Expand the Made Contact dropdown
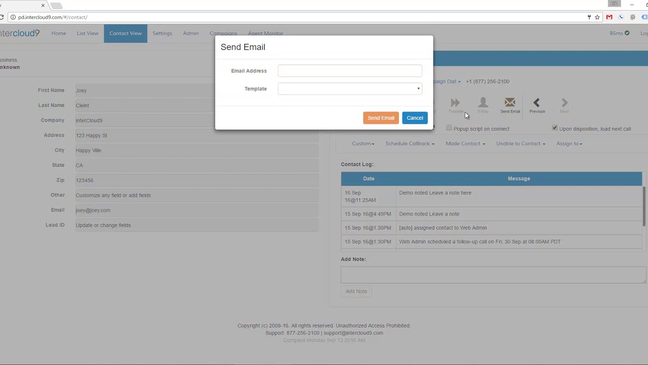Image resolution: width=648 pixels, height=365 pixels. (465, 143)
